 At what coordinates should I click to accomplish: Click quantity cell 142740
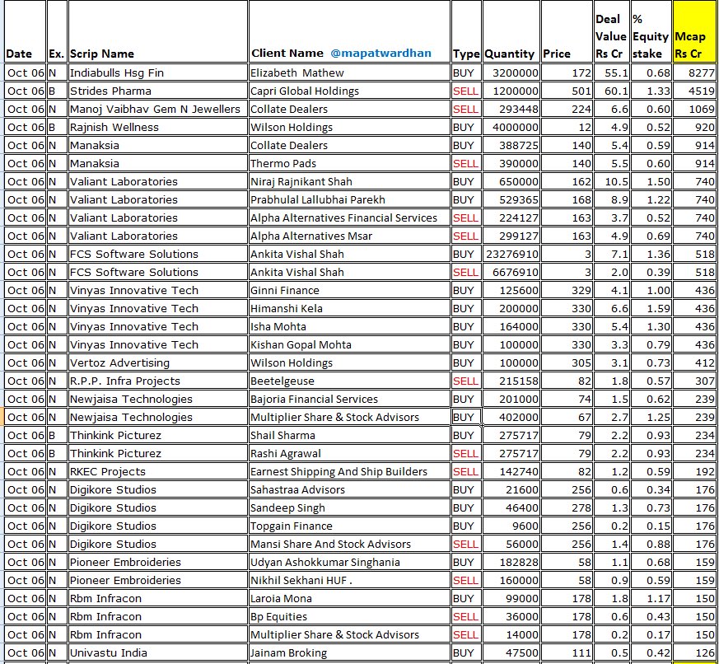[511, 471]
